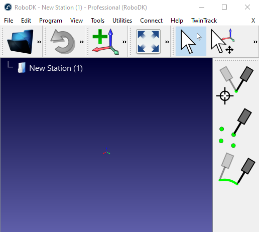Open a file with the folder icon
Viewport: 259px width, 232px height.
click(20, 42)
